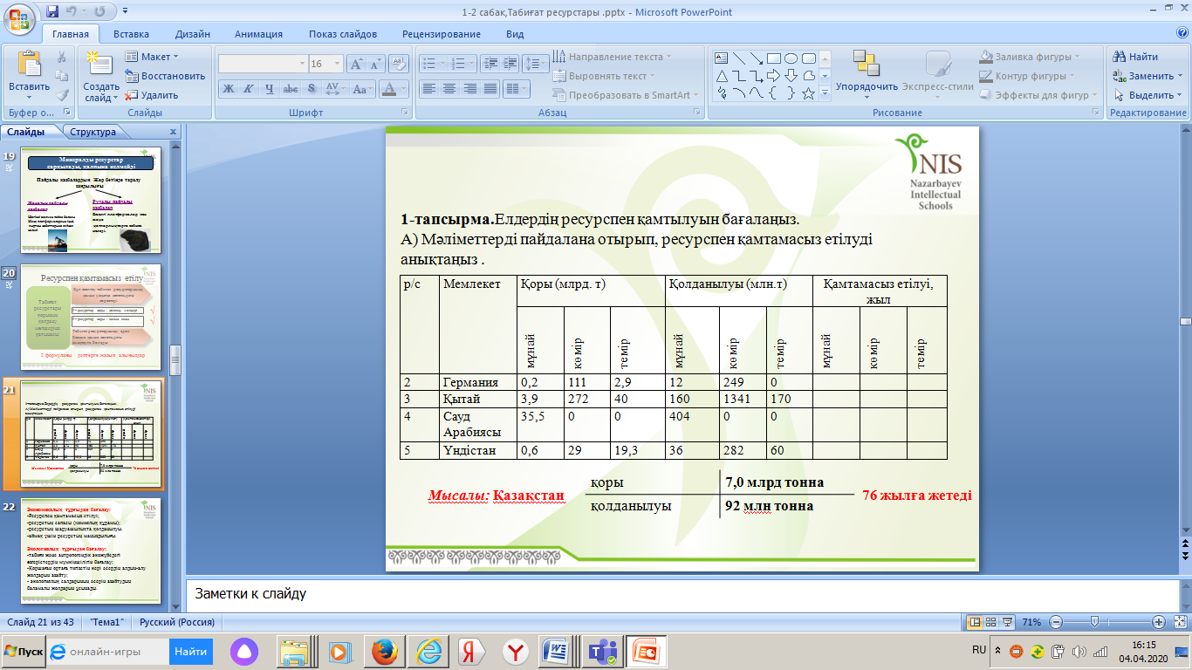This screenshot has height=670, width=1192.
Task: Select the Oval shape
Action: click(x=791, y=58)
